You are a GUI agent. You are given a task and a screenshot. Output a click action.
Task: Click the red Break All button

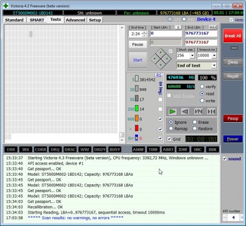tap(233, 36)
